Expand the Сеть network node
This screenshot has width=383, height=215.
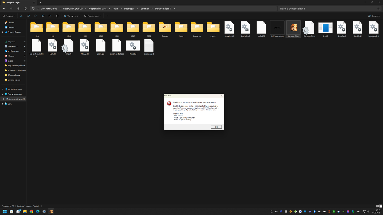(x=3, y=104)
